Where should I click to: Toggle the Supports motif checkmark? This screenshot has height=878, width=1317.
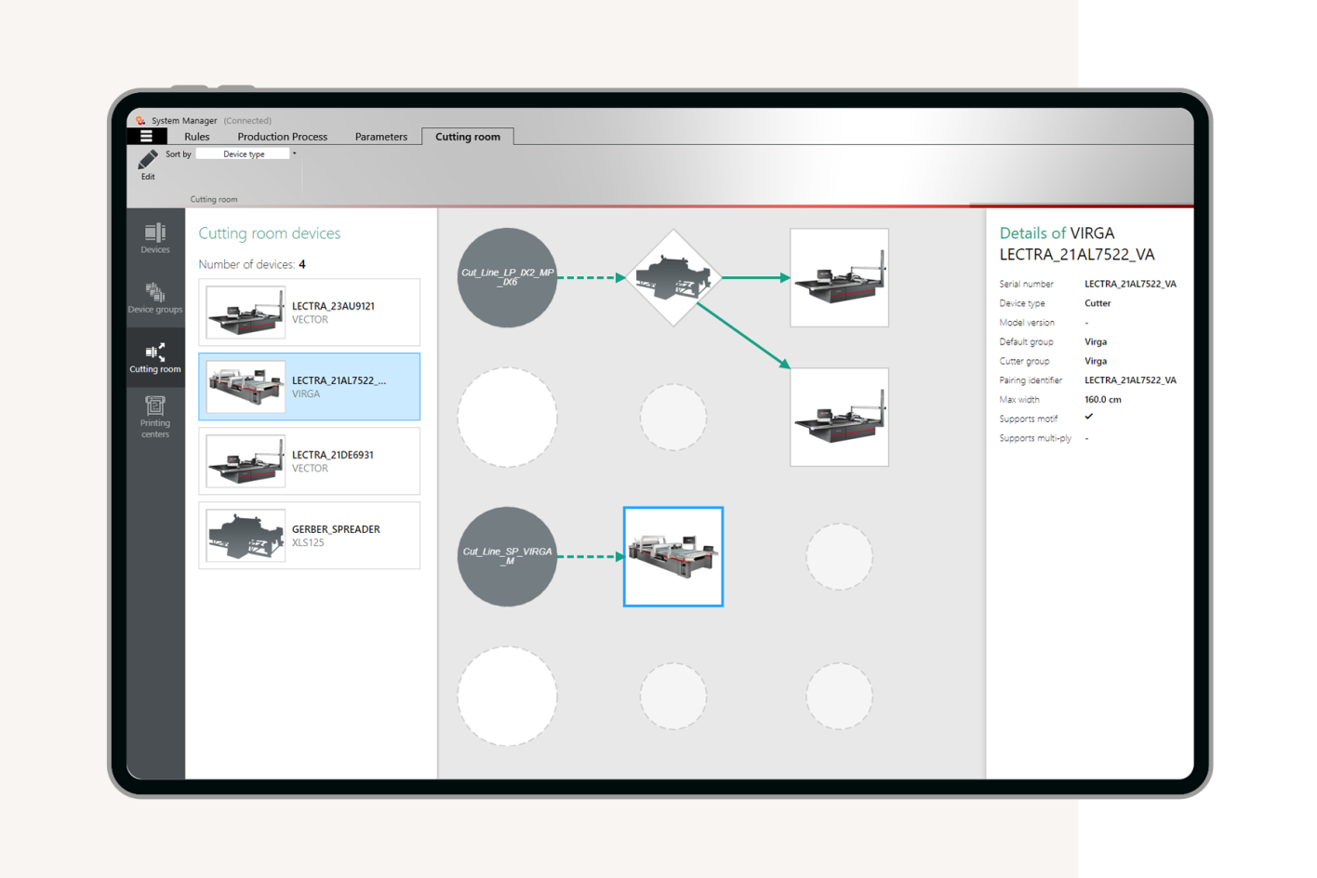pos(1089,418)
